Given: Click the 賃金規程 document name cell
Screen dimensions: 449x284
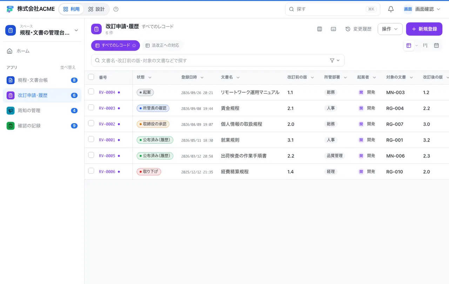Looking at the screenshot, I should pos(230,108).
